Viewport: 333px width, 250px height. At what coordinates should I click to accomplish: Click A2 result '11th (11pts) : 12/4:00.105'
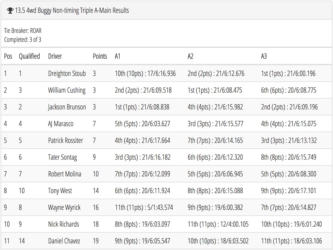pyautogui.click(x=218, y=224)
